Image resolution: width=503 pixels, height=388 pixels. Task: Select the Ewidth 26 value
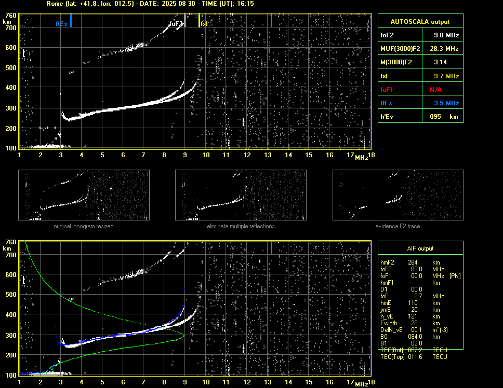click(414, 323)
